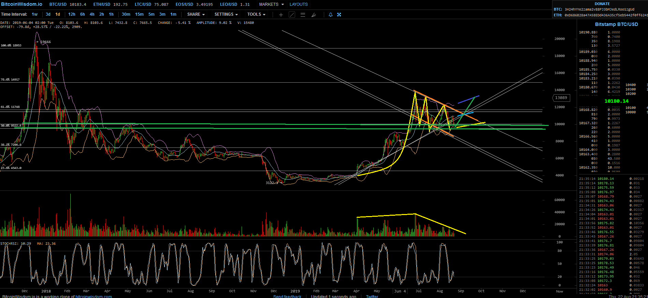Expand the TOOLS dropdown menu
Viewport: 648px width, 298px height.
[256, 14]
